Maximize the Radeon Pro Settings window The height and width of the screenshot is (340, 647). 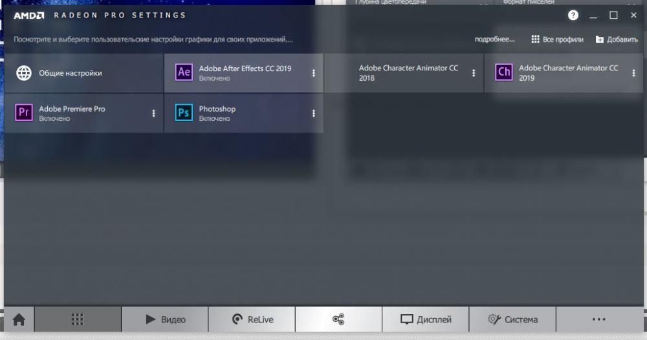(x=613, y=16)
